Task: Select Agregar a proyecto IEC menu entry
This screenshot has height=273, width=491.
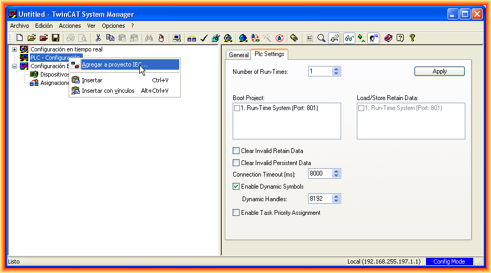Action: pos(115,64)
